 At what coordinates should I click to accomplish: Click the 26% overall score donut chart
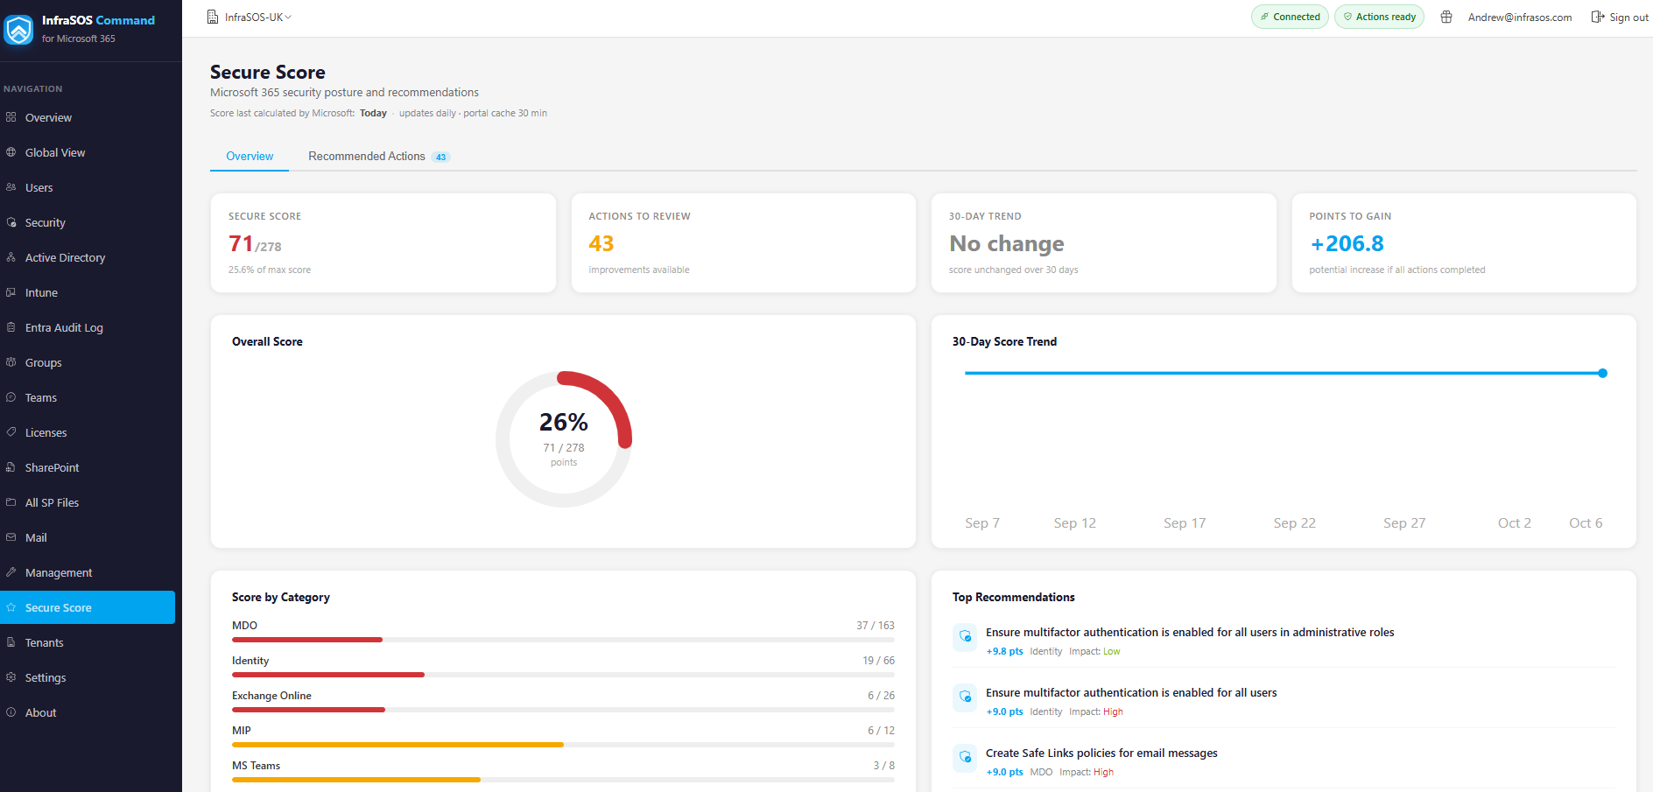tap(564, 439)
